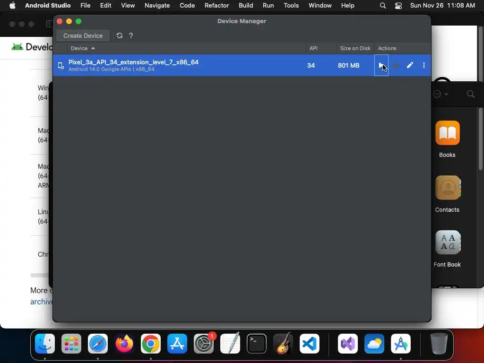Select the Pixel_3a_API_34_extension_level_7_x86_64 row name
The height and width of the screenshot is (363, 484).
pos(133,62)
